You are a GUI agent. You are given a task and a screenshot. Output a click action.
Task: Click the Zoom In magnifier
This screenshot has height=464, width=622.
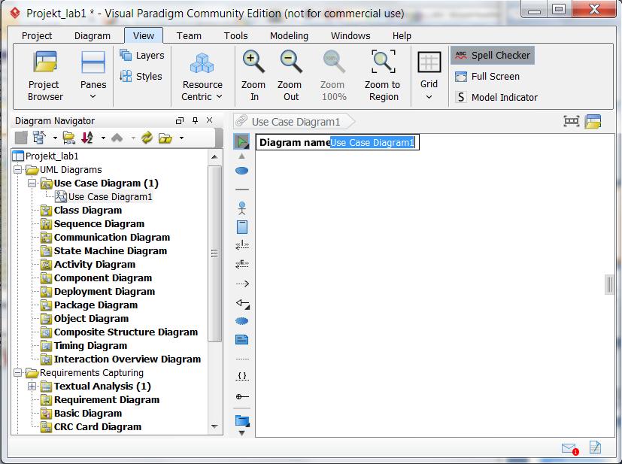(x=253, y=75)
